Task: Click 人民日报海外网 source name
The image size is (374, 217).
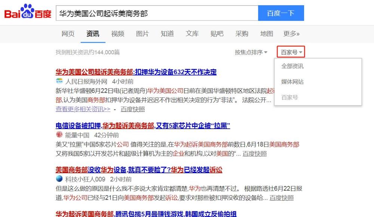Action: (x=86, y=82)
